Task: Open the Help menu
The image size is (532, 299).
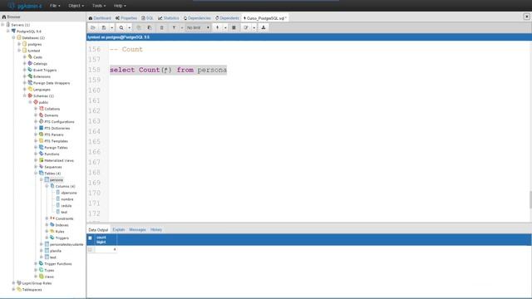Action: (120, 6)
